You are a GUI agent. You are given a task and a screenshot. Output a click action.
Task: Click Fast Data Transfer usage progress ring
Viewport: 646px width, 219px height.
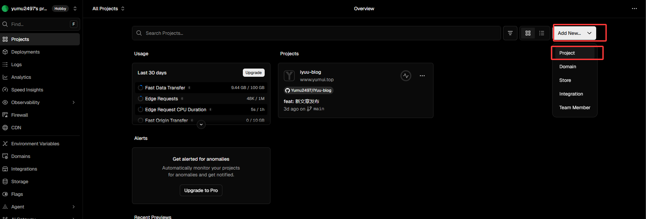[140, 88]
